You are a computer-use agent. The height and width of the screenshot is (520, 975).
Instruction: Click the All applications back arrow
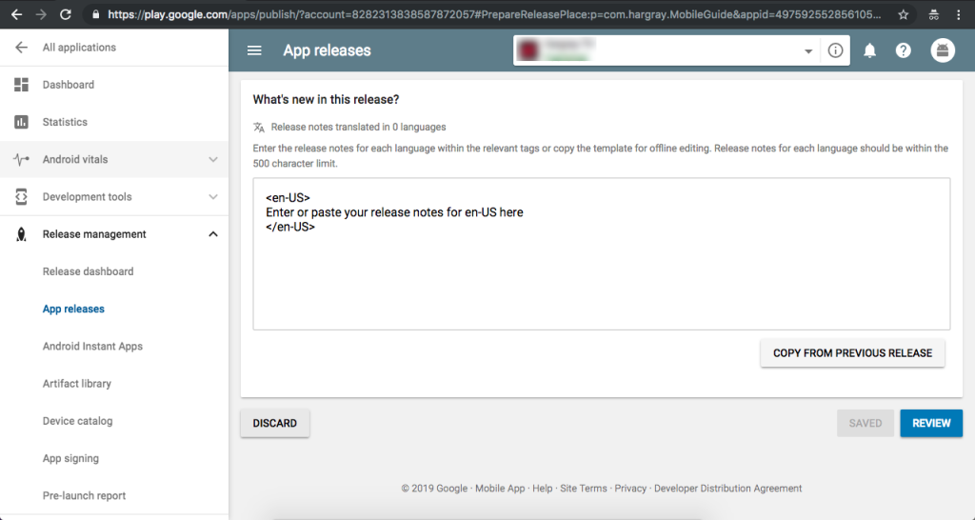pyautogui.click(x=21, y=48)
